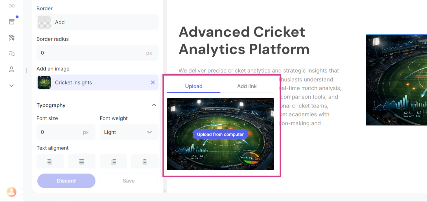The height and width of the screenshot is (202, 427).
Task: Click the Border color swatch
Action: point(44,22)
